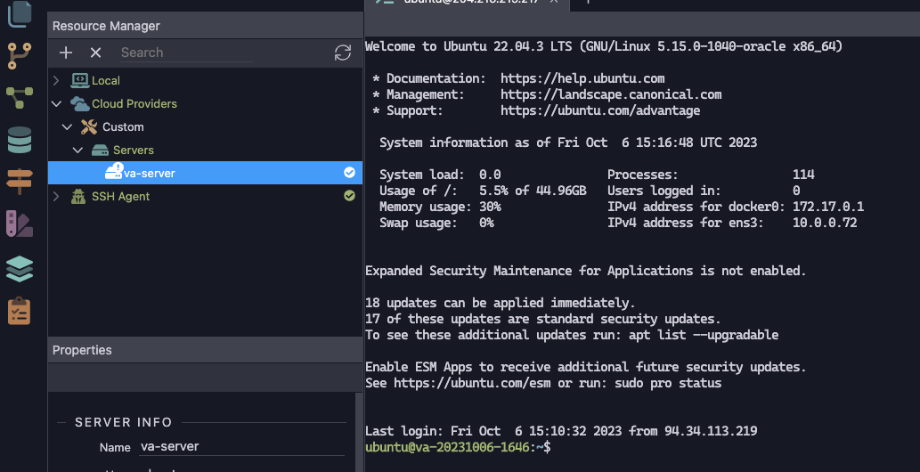This screenshot has height=472, width=920.
Task: Select the Local label in tree
Action: click(106, 80)
